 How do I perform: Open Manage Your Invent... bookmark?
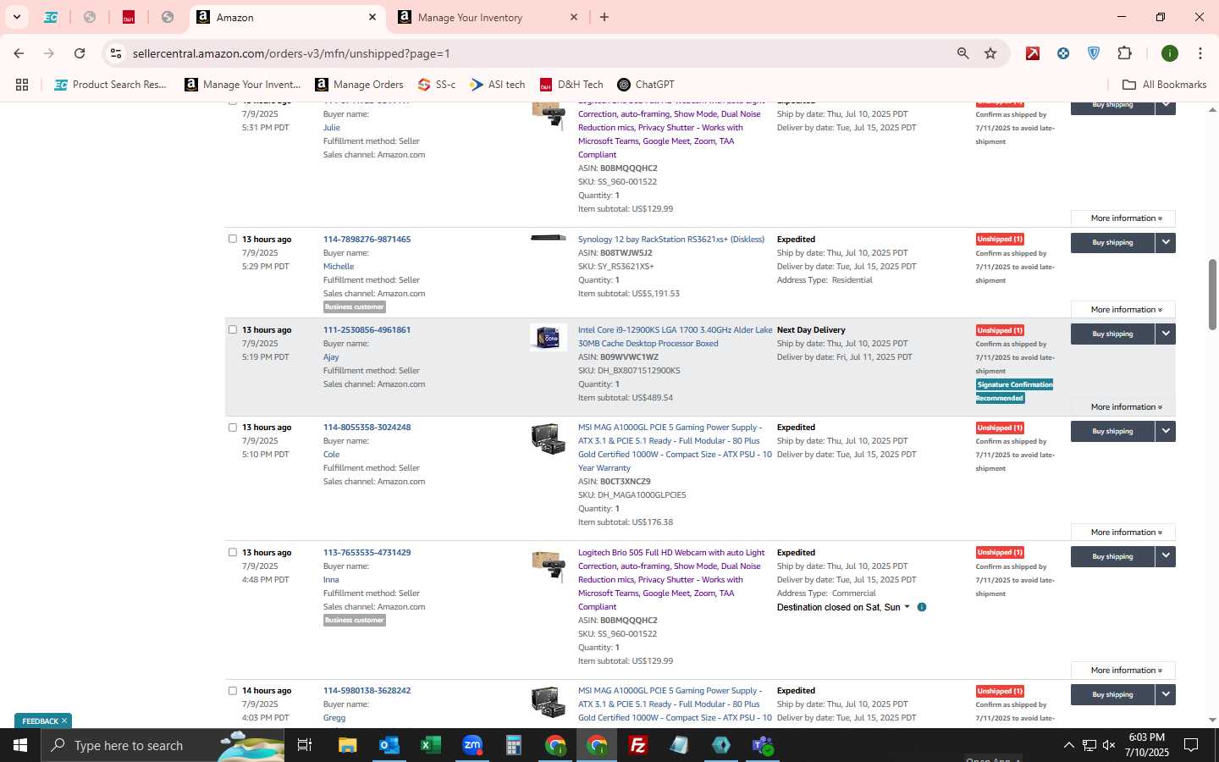point(243,85)
